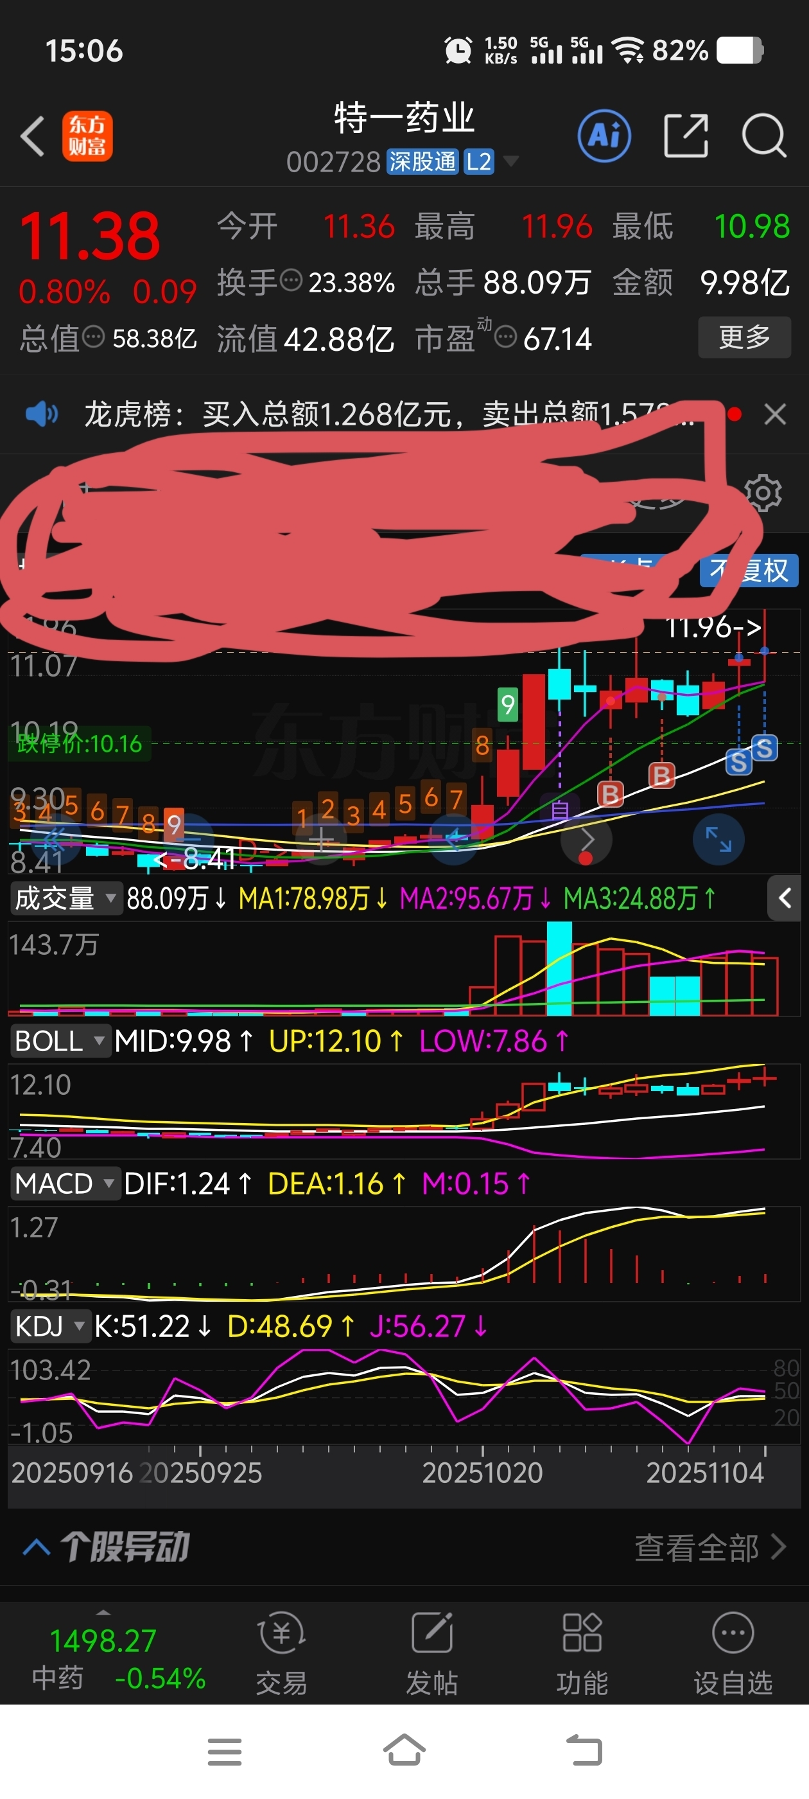The width and height of the screenshot is (809, 1799).
Task: Collapse the 个股异动 section chevron
Action: pyautogui.click(x=37, y=1548)
